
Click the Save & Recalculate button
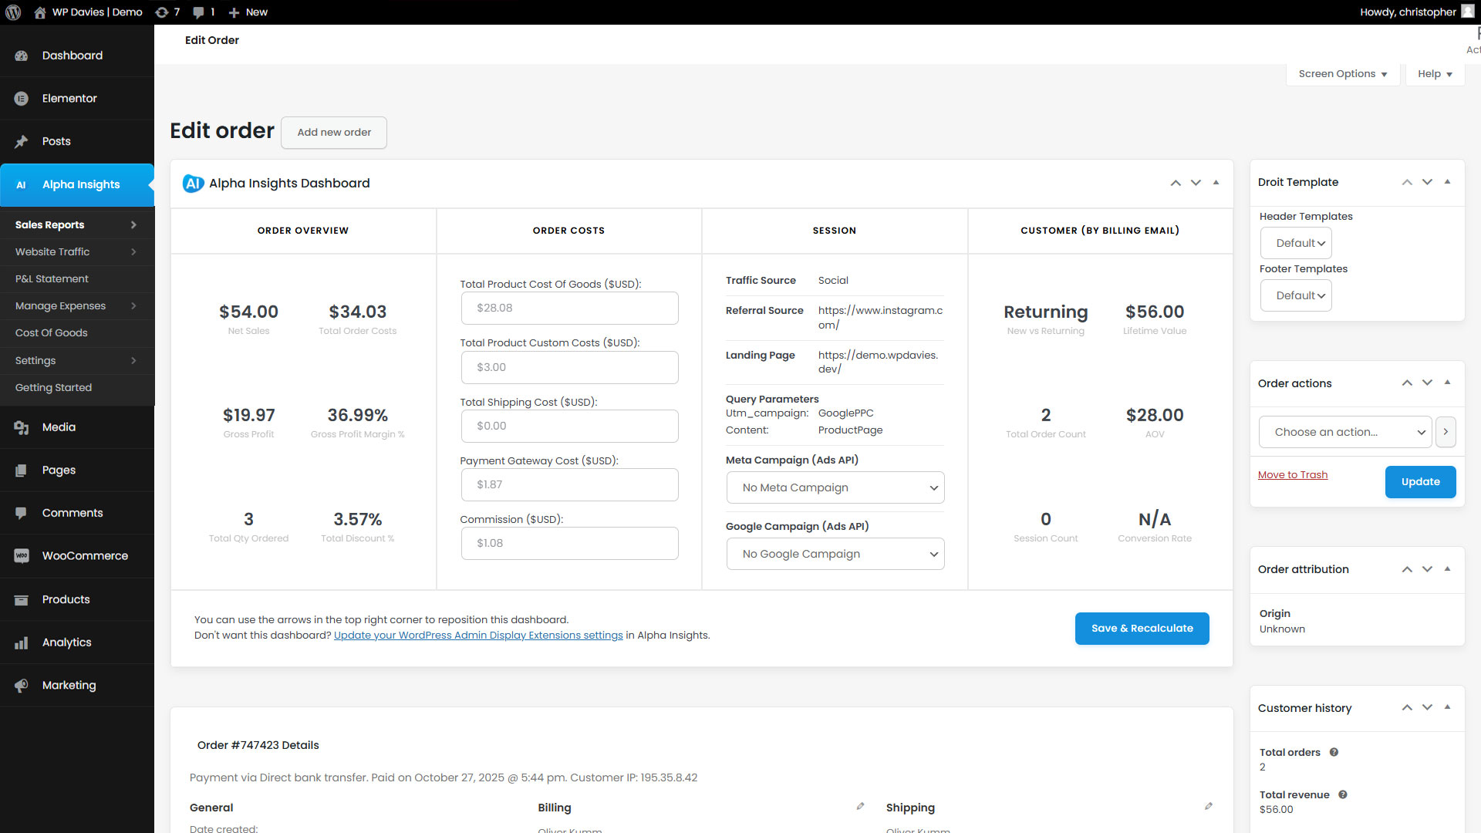(1142, 629)
